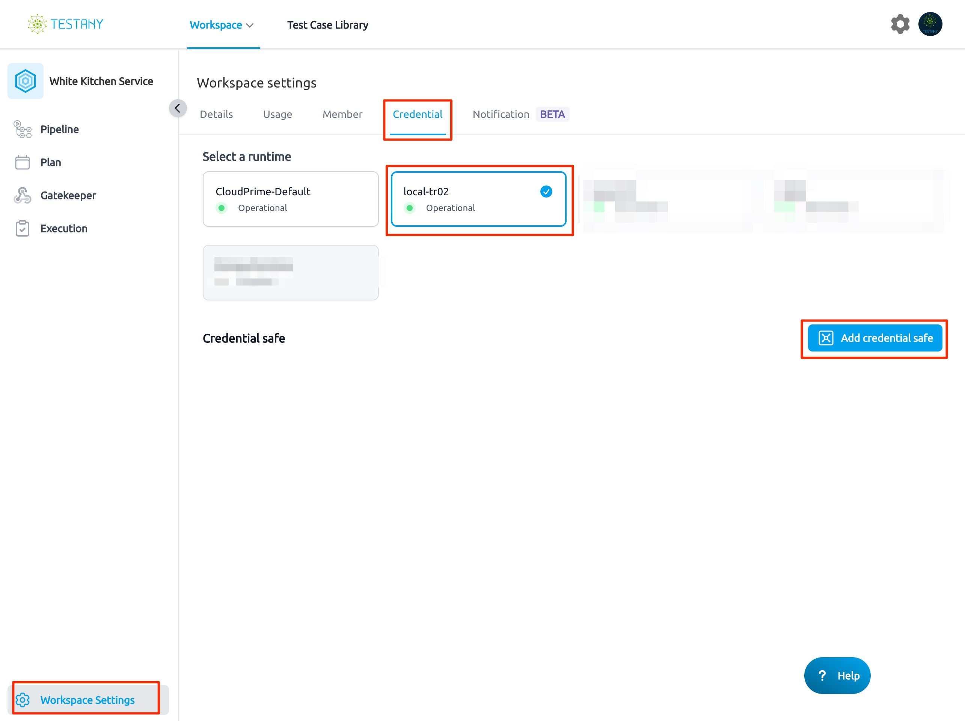Click the Credential safe heading

pos(244,338)
